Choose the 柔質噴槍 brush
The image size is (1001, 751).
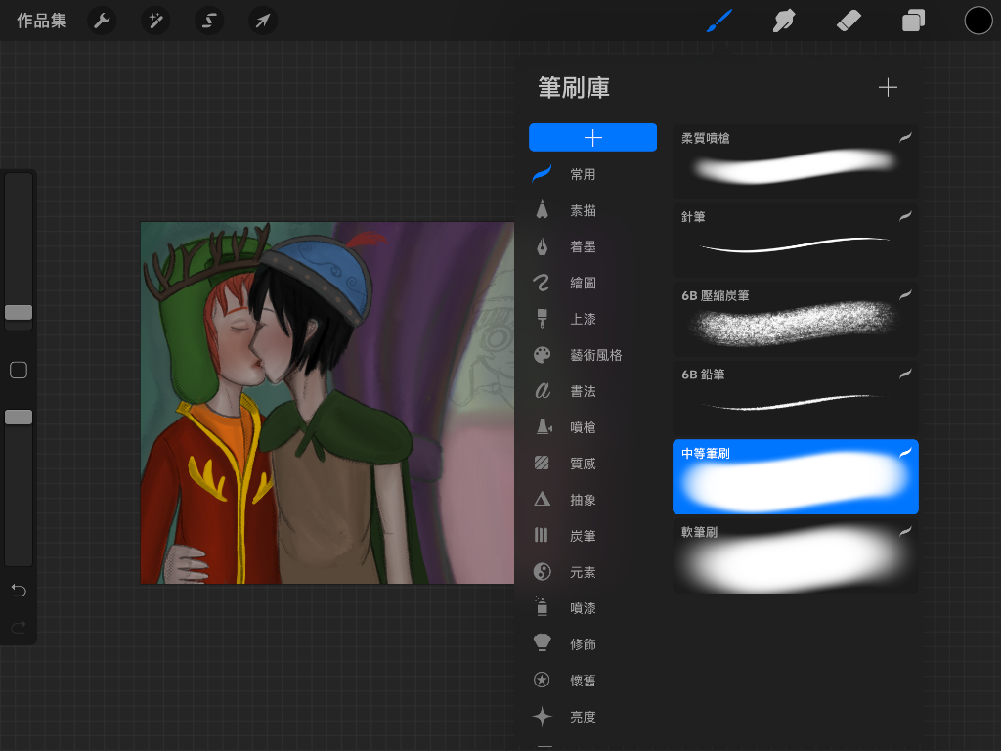coord(796,161)
